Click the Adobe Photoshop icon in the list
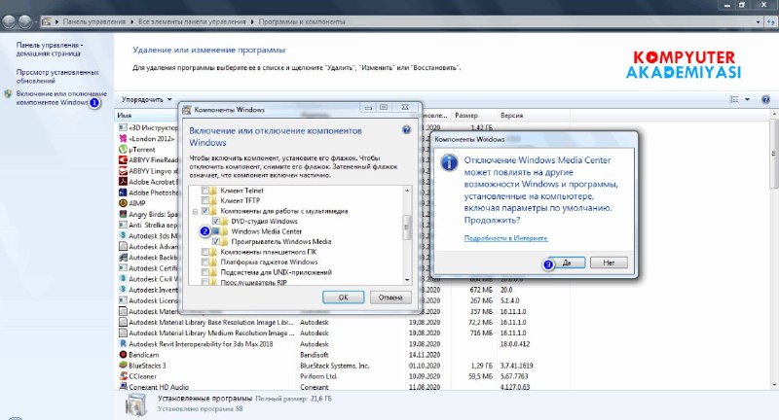This screenshot has height=420, width=779. point(124,192)
